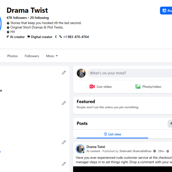The height and width of the screenshot is (172, 172).
Task: Open the 20 following link
Action: [x=39, y=18]
